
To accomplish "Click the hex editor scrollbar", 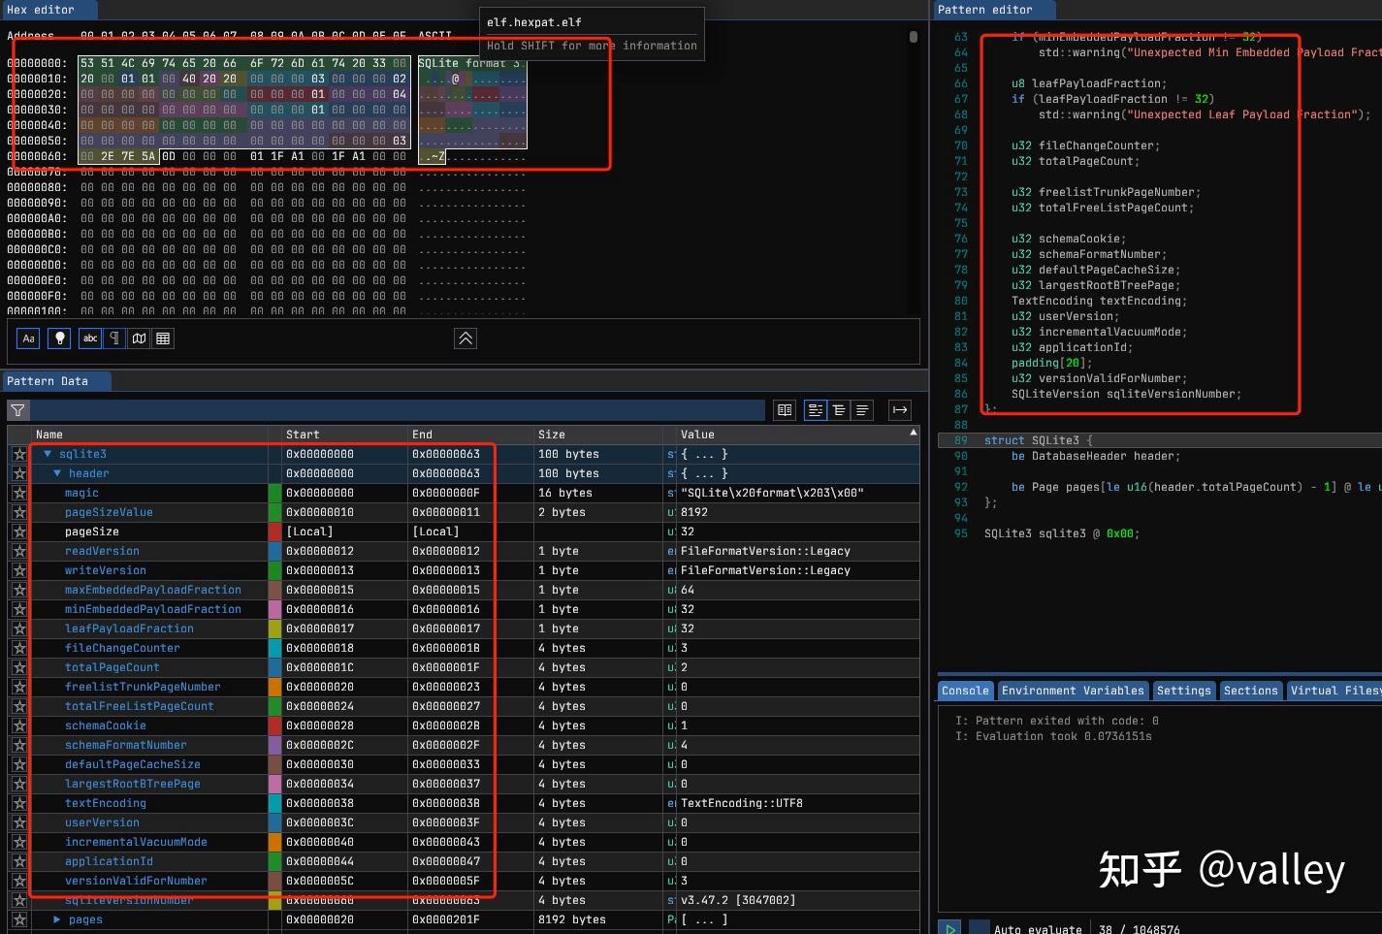I will 912,39.
